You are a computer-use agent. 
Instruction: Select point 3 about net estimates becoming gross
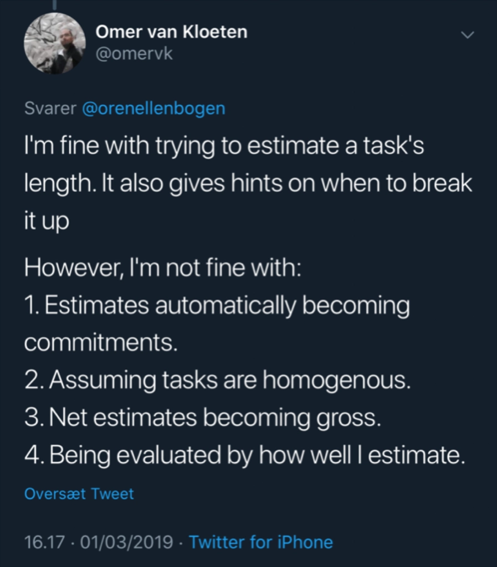point(203,417)
